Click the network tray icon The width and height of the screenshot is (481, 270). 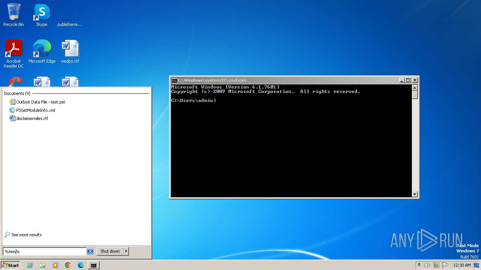pos(436,265)
